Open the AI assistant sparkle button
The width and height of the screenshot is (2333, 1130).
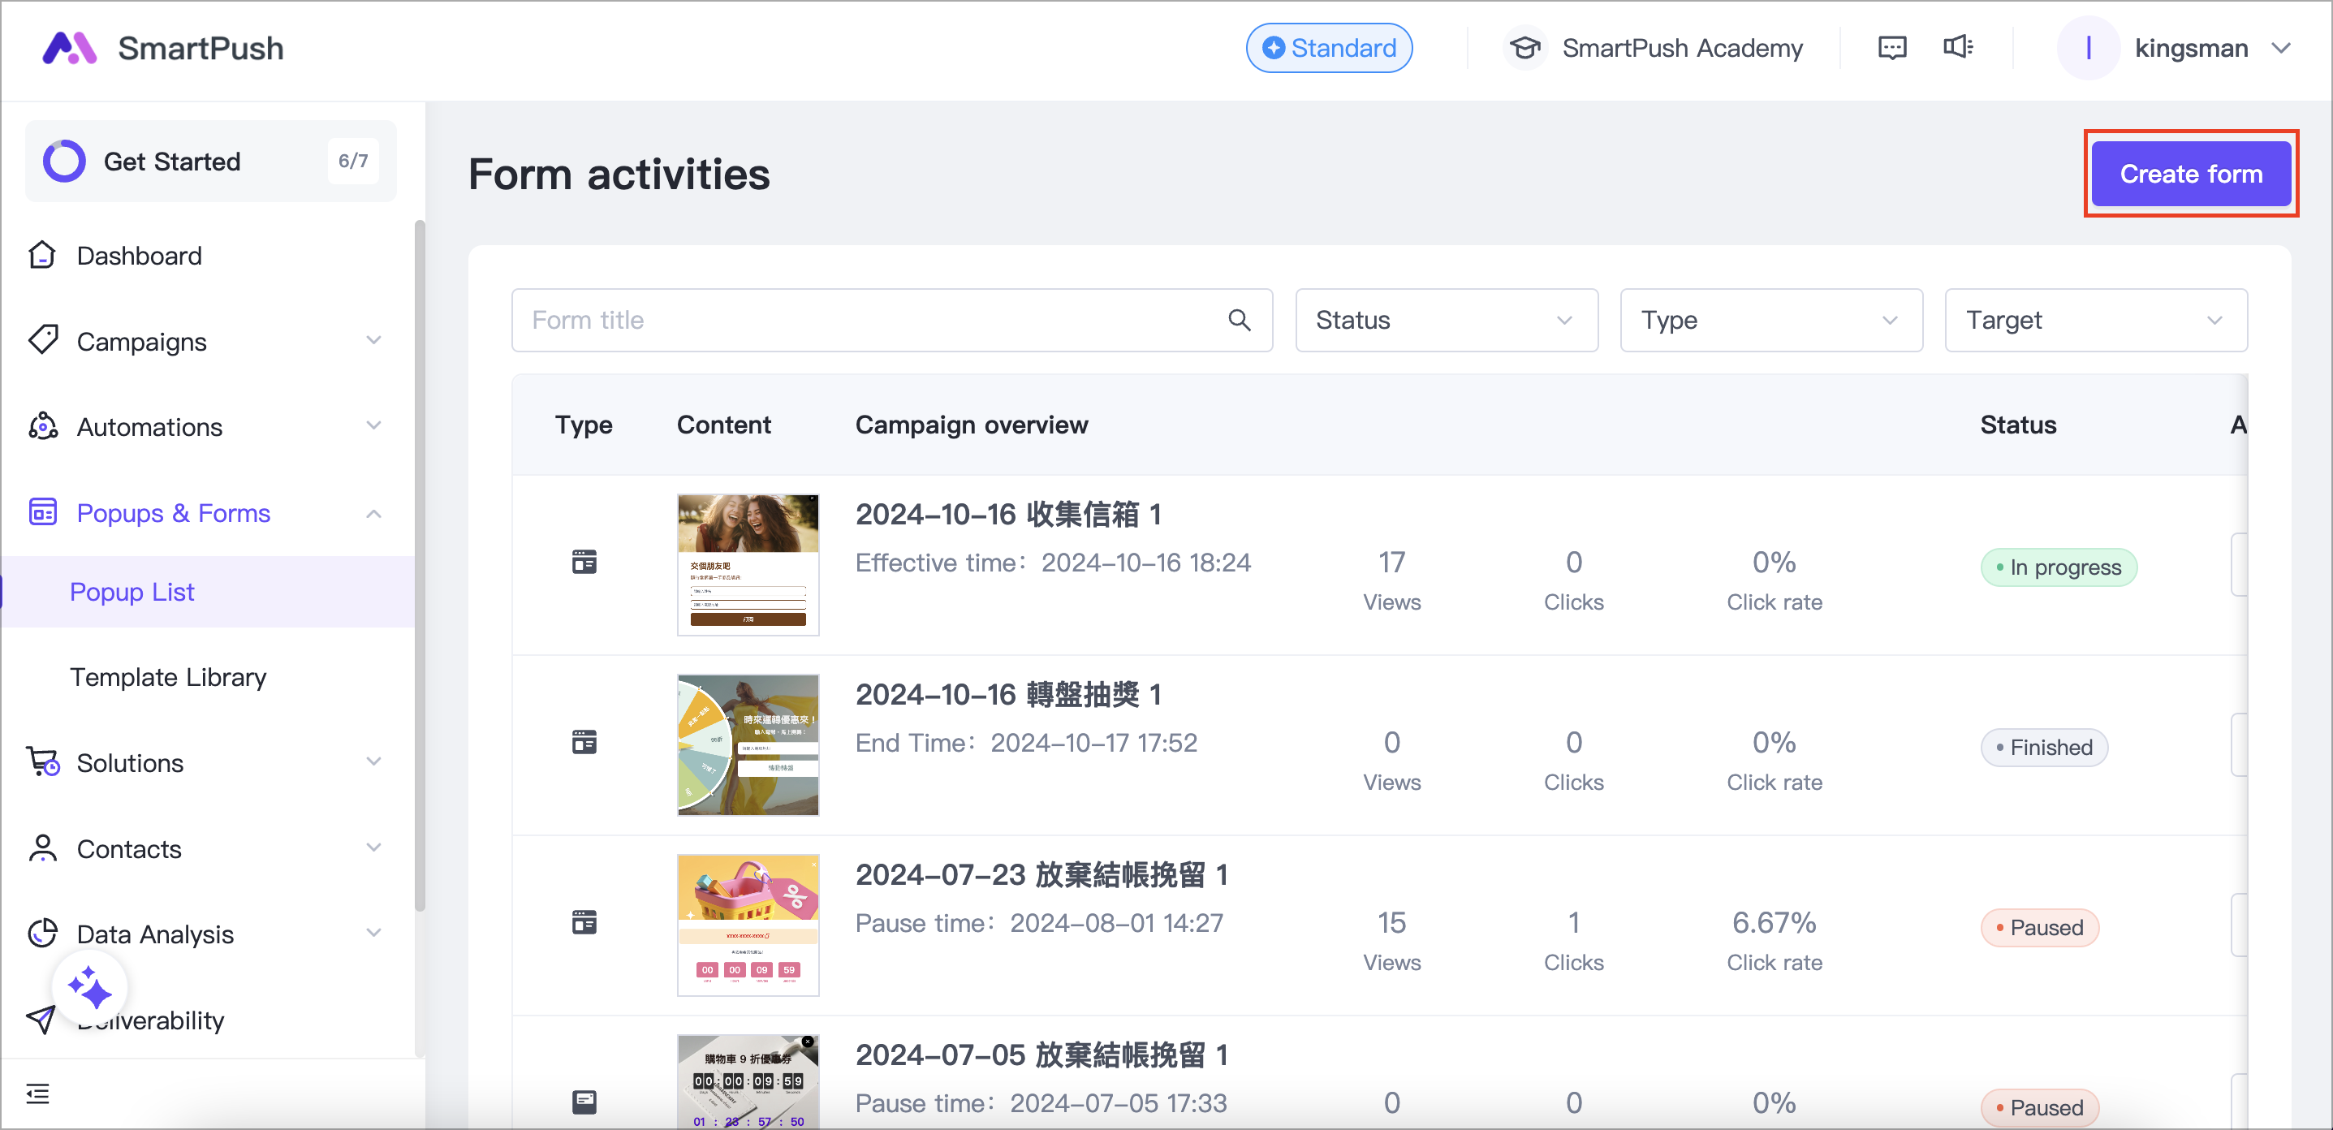point(89,987)
